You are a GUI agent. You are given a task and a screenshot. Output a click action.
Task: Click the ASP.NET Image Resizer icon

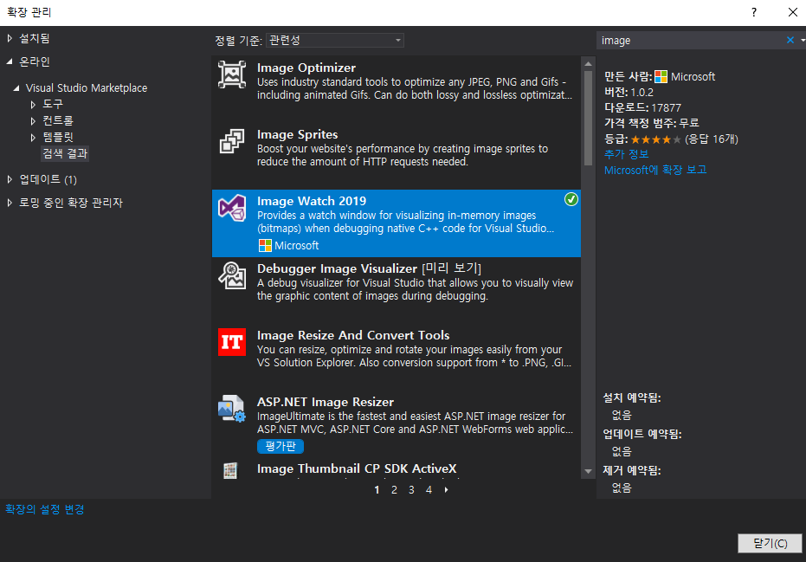pos(232,408)
